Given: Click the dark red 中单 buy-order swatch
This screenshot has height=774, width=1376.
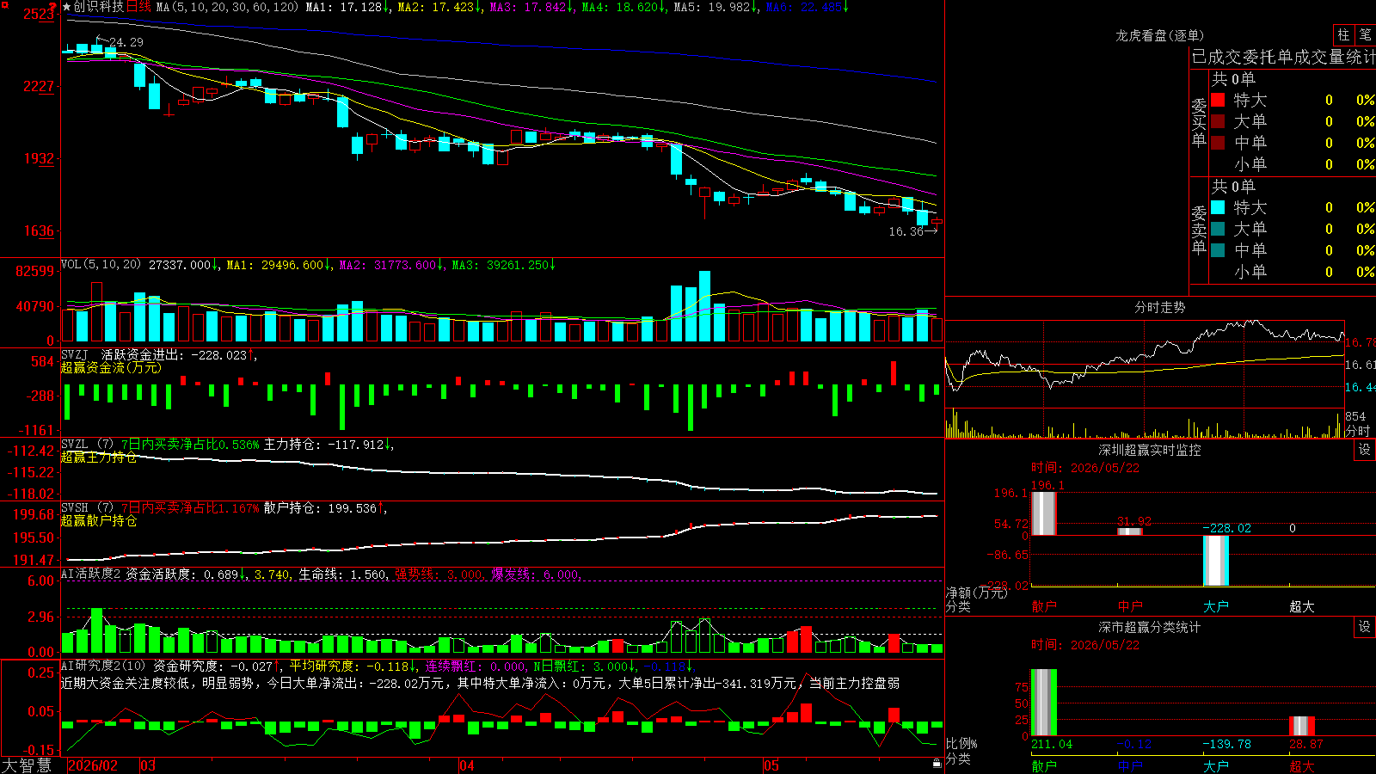Looking at the screenshot, I should pos(1218,142).
